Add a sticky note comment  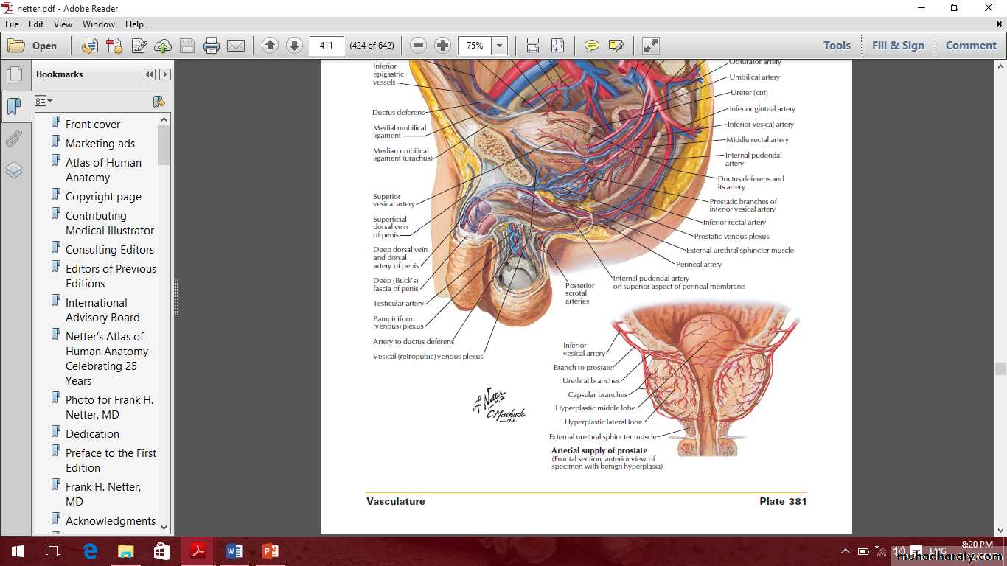tap(591, 46)
